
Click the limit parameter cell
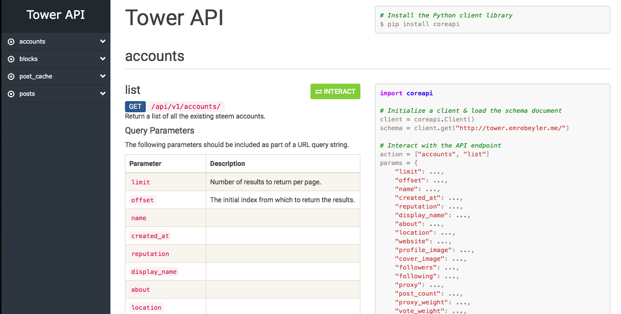(166, 182)
